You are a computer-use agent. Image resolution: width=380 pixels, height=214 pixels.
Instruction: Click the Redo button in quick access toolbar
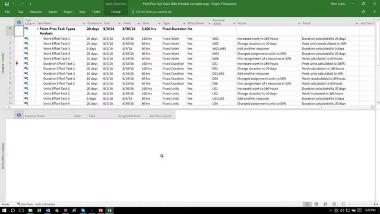22,4
